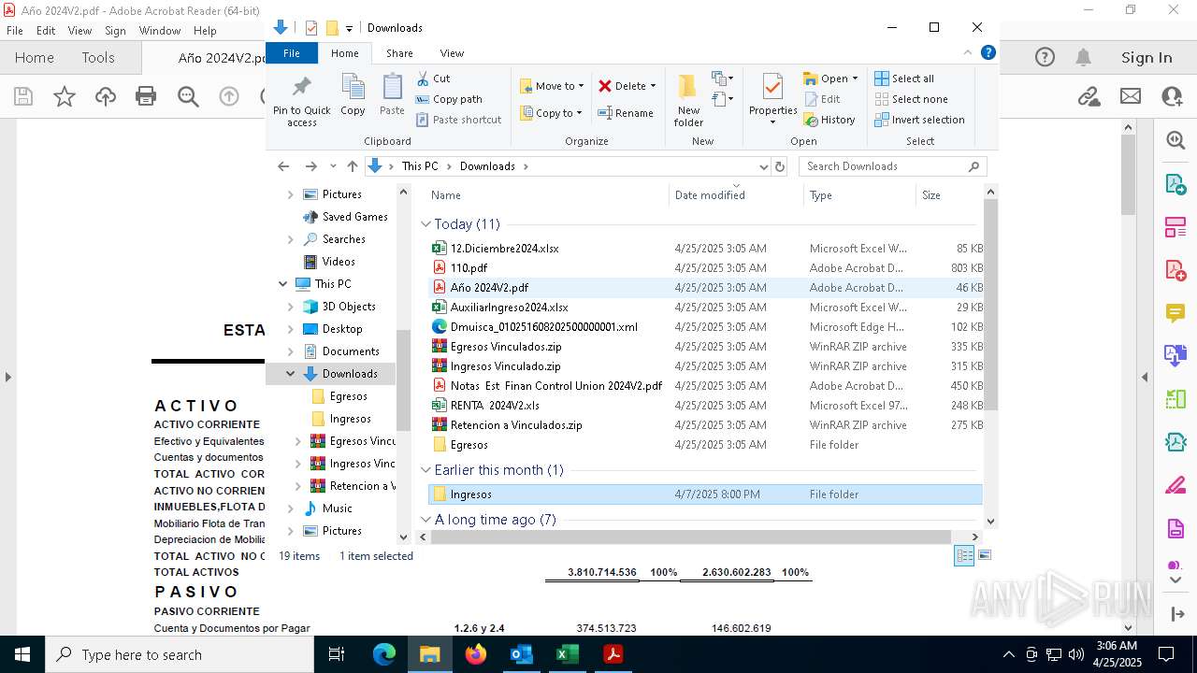The width and height of the screenshot is (1197, 673).
Task: Select Desktop in navigation tree
Action: click(x=342, y=329)
